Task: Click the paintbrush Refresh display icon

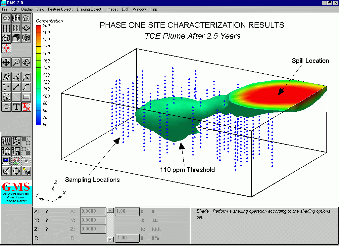Action: pos(6,171)
